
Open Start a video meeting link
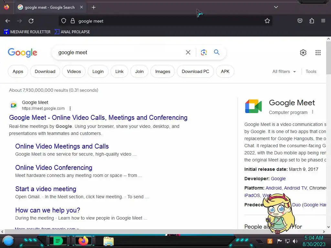(46, 189)
